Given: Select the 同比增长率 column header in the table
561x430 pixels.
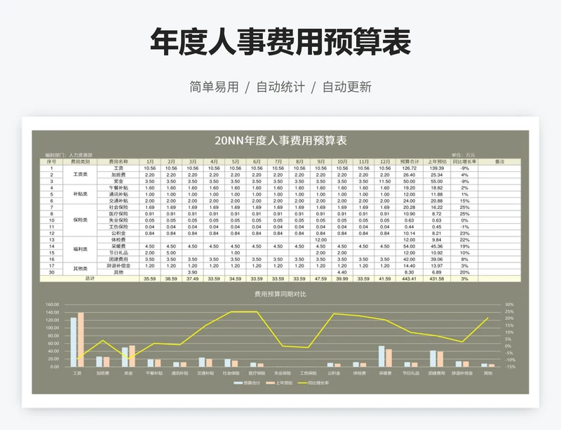Looking at the screenshot, I should 464,161.
